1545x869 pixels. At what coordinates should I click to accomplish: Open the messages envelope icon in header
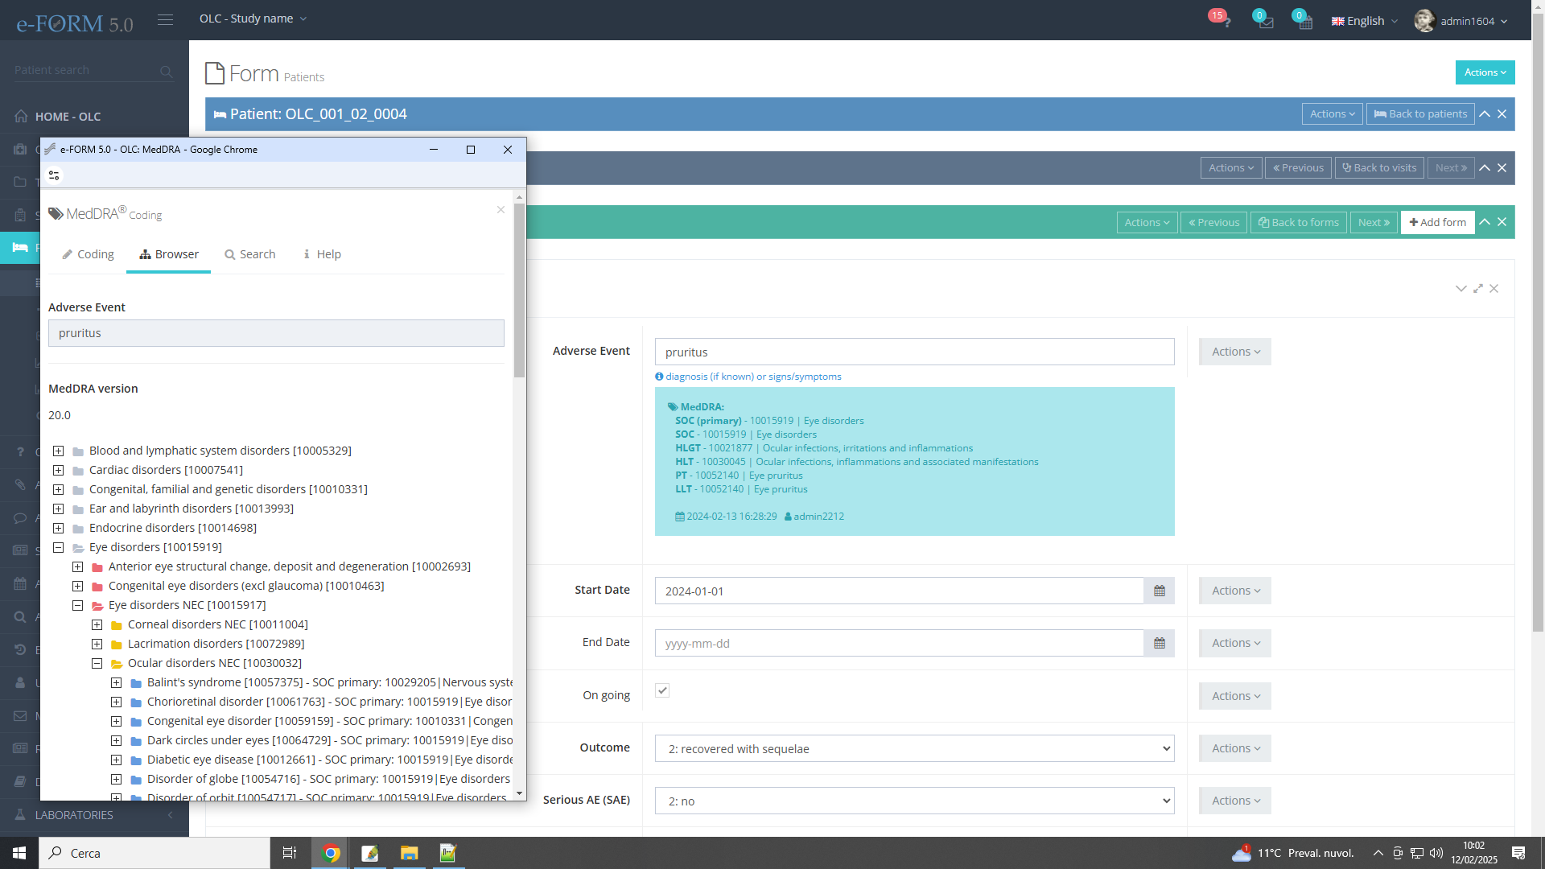tap(1265, 22)
